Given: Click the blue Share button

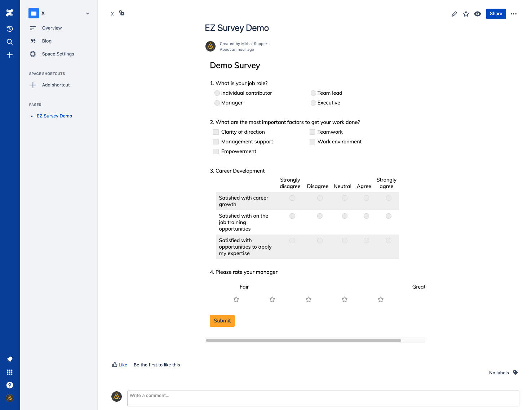Looking at the screenshot, I should point(496,14).
